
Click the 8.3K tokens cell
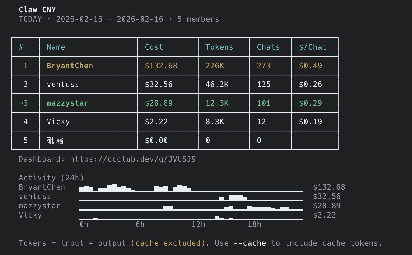(215, 122)
